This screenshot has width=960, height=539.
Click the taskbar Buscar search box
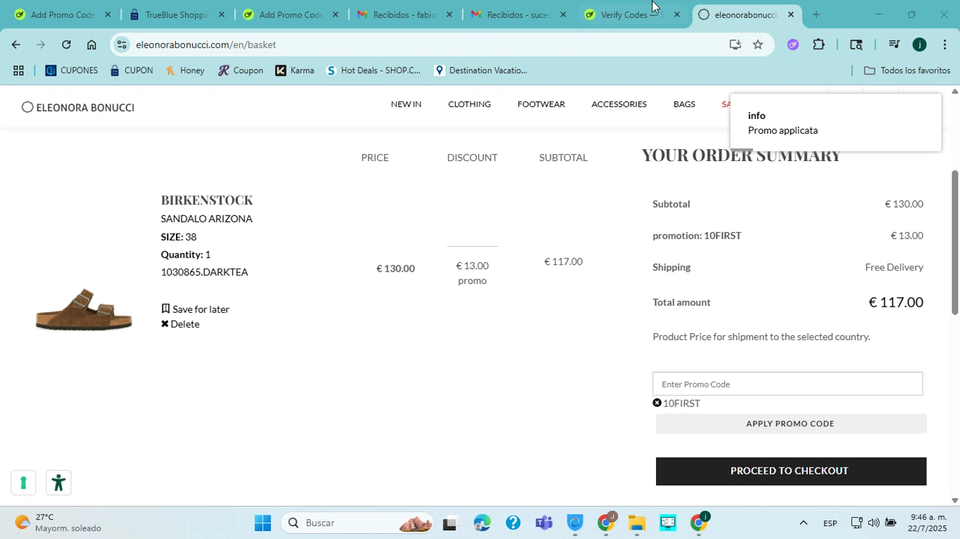point(357,523)
